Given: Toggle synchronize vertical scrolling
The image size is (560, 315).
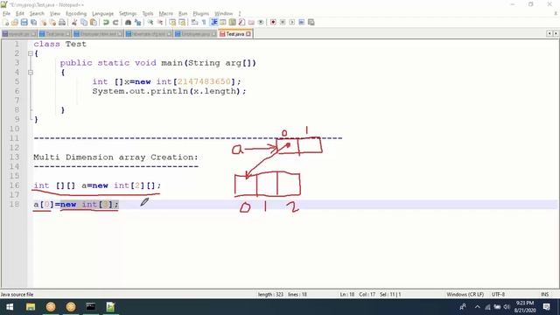Looking at the screenshot, I should pos(172,22).
